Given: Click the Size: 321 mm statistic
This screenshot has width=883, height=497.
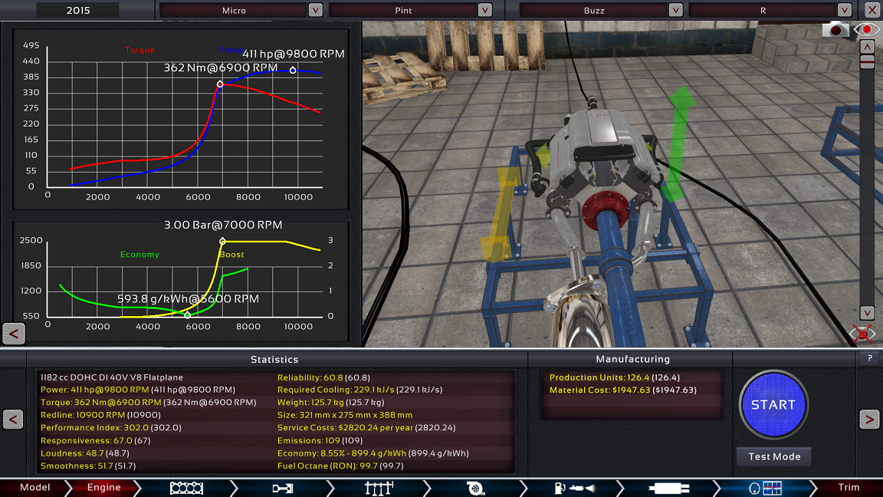Looking at the screenshot, I should click(x=345, y=415).
